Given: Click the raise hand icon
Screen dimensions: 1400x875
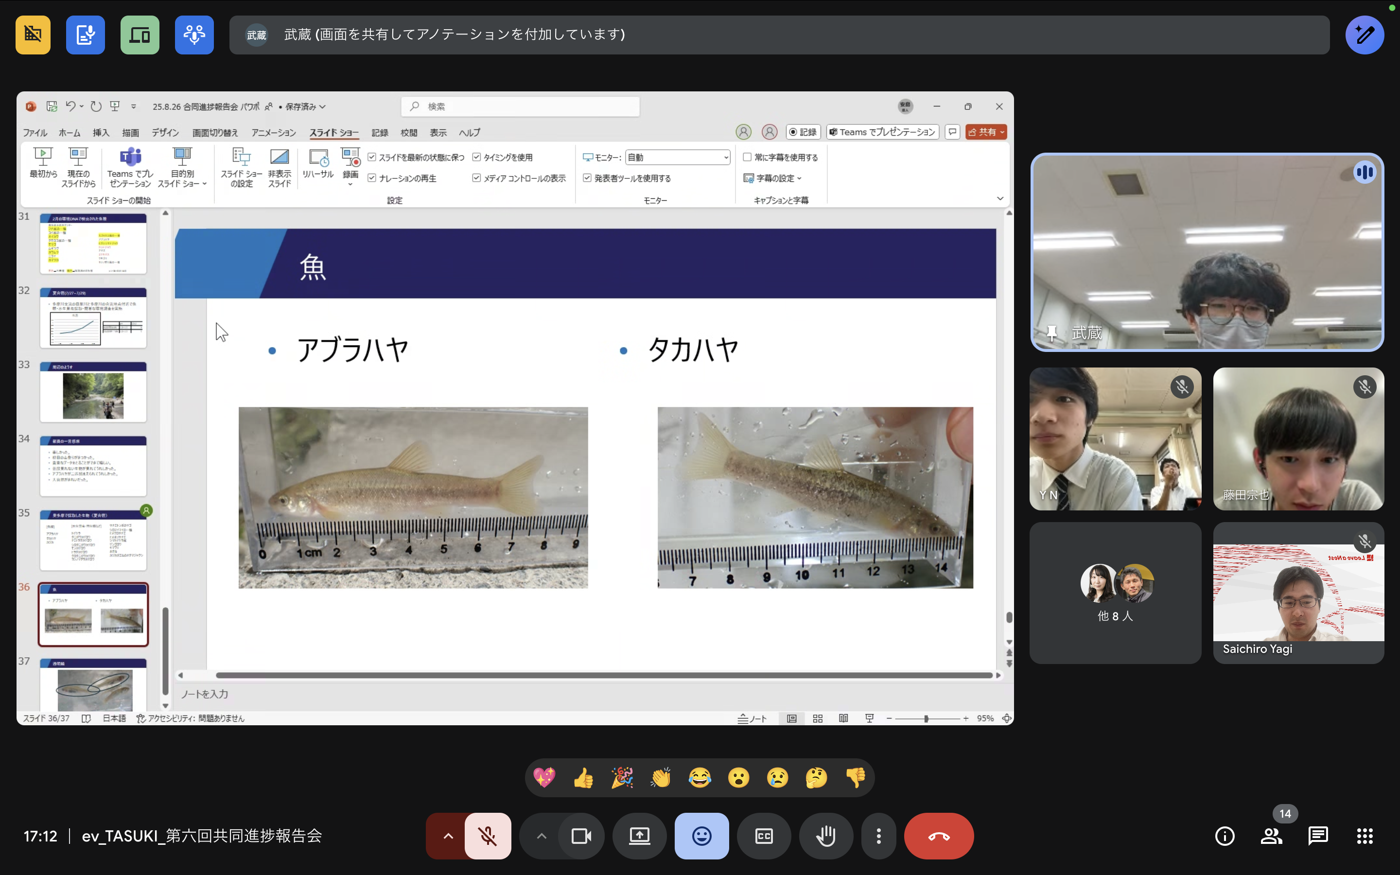Looking at the screenshot, I should point(825,836).
